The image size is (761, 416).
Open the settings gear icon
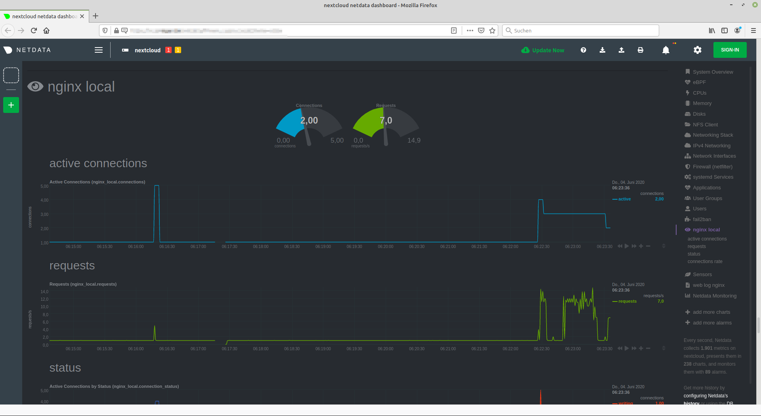pyautogui.click(x=698, y=50)
